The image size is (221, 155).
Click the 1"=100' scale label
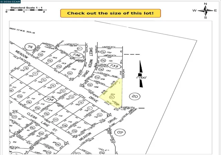pos(142,77)
